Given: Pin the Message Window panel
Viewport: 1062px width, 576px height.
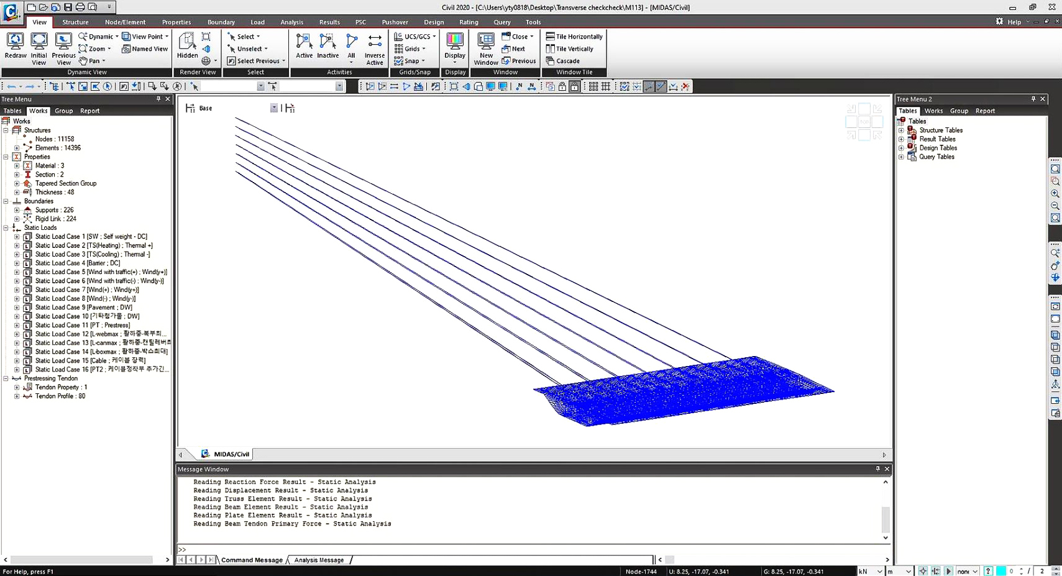Looking at the screenshot, I should (x=877, y=469).
